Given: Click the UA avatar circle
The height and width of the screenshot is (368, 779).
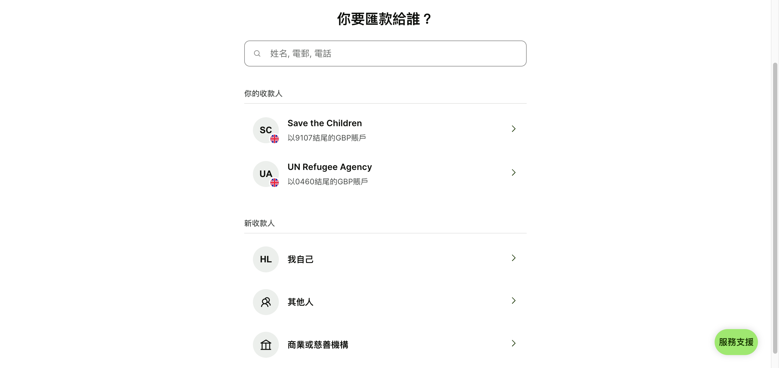Looking at the screenshot, I should [266, 174].
